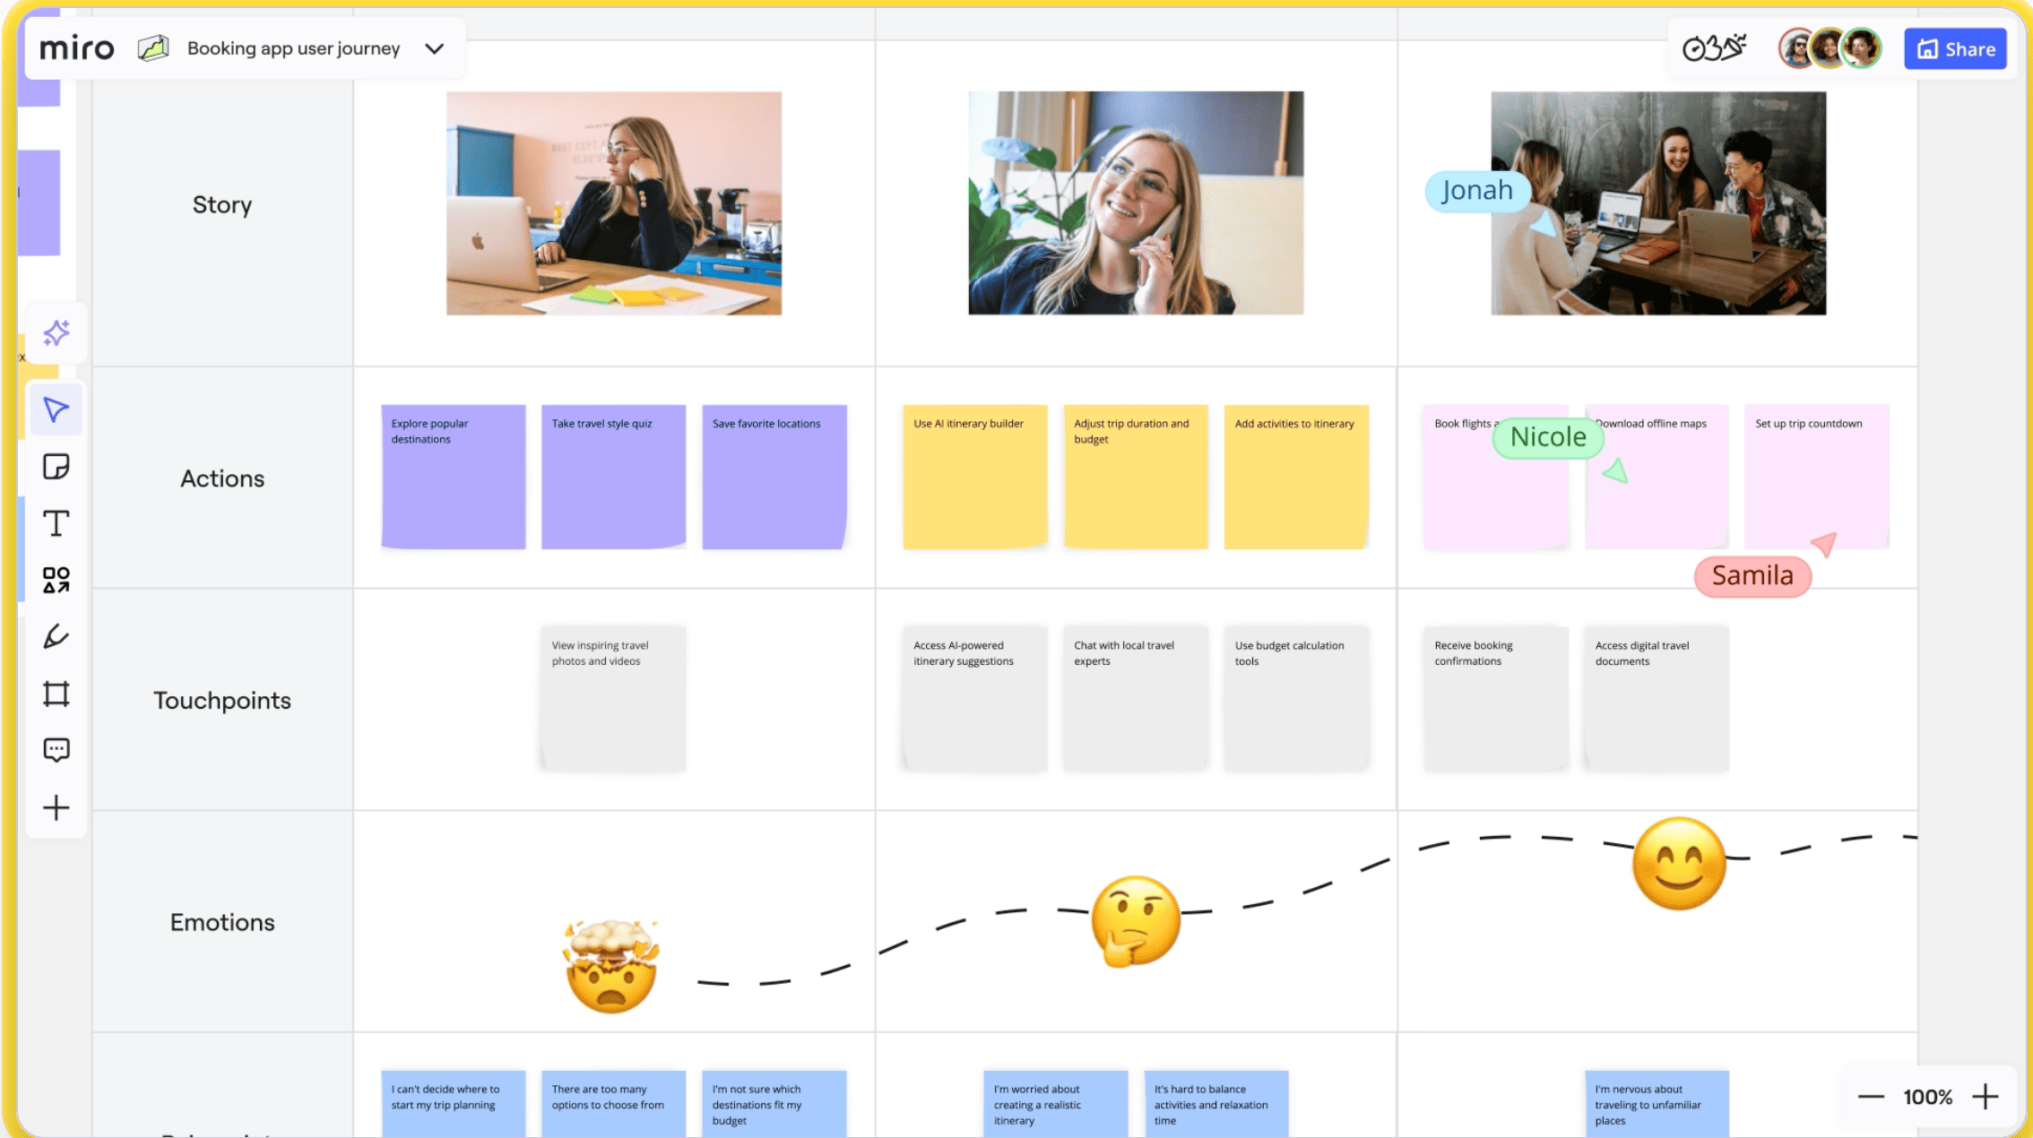Viewport: 2033px width, 1138px height.
Task: Click the crop/frame tool icon
Action: click(x=56, y=693)
